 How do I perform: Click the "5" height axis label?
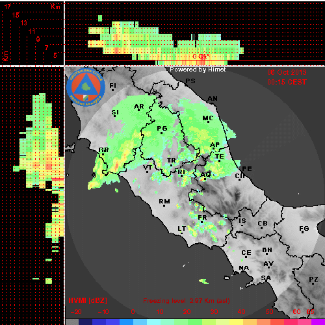[55, 55]
